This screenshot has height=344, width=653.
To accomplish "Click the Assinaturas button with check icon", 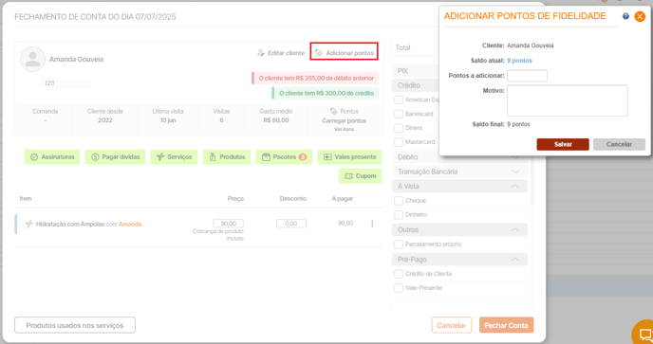I will 52,156.
